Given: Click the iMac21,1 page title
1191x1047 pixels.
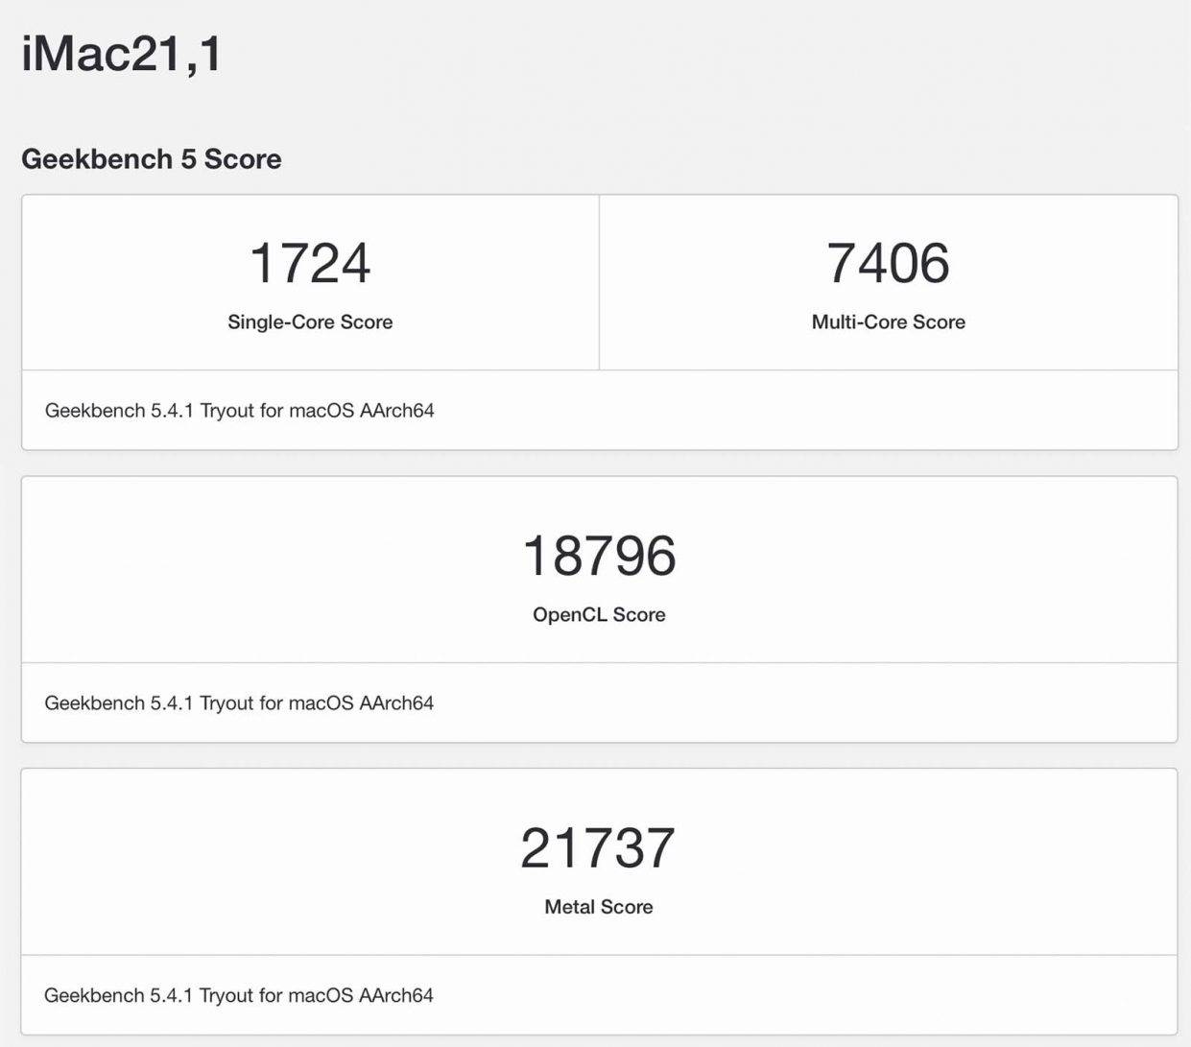Looking at the screenshot, I should [x=122, y=54].
